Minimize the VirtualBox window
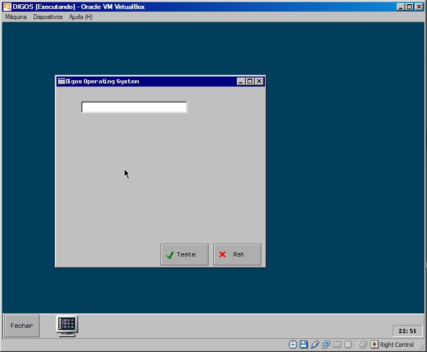This screenshot has height=352, width=427. tap(400, 7)
